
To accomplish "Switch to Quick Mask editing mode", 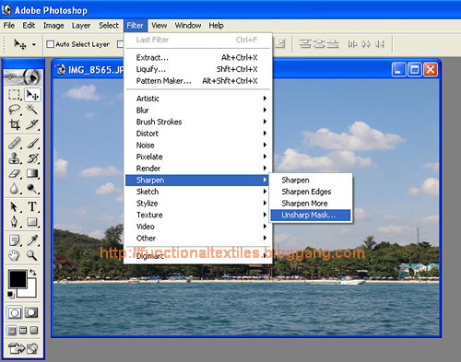I will click(x=31, y=313).
